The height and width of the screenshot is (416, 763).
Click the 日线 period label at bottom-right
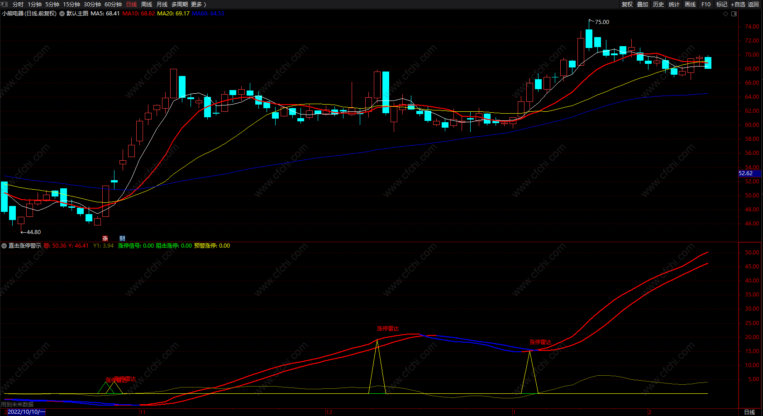pos(749,412)
